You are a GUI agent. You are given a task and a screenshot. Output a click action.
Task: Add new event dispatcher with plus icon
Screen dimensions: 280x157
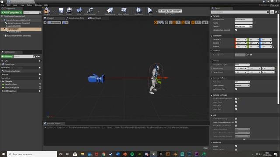[x=40, y=91]
